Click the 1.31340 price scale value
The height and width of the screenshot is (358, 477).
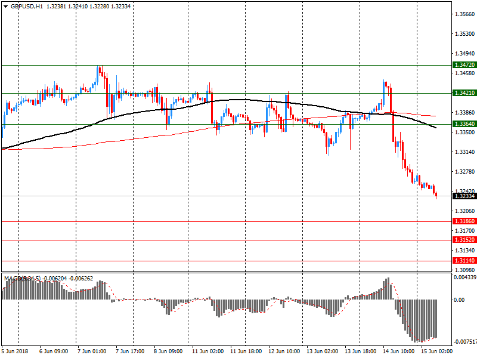pyautogui.click(x=464, y=250)
